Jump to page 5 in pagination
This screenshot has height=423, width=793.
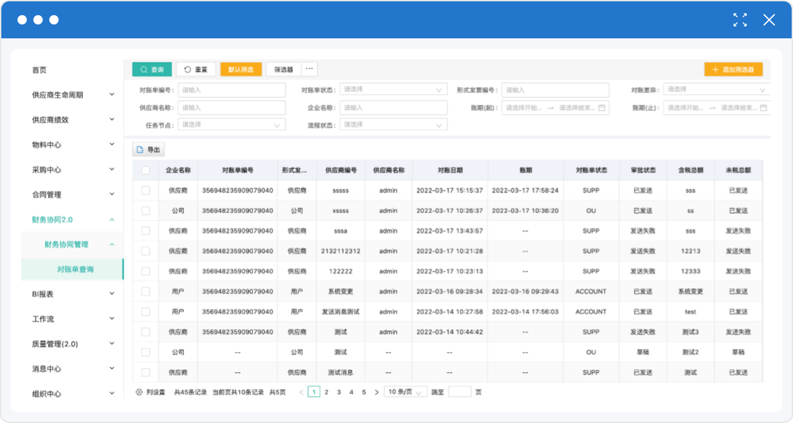pos(363,392)
